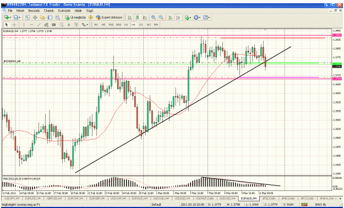Switch timeframe to M1
Image resolution: width=344 pixels, height=208 pixels.
[96, 25]
